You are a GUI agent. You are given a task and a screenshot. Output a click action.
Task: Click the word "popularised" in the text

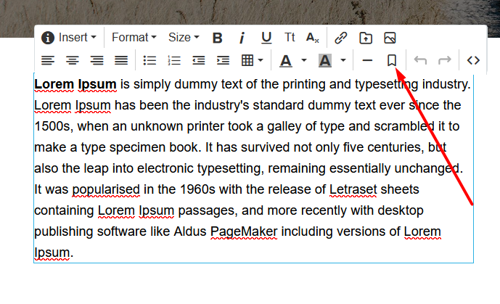tap(106, 189)
